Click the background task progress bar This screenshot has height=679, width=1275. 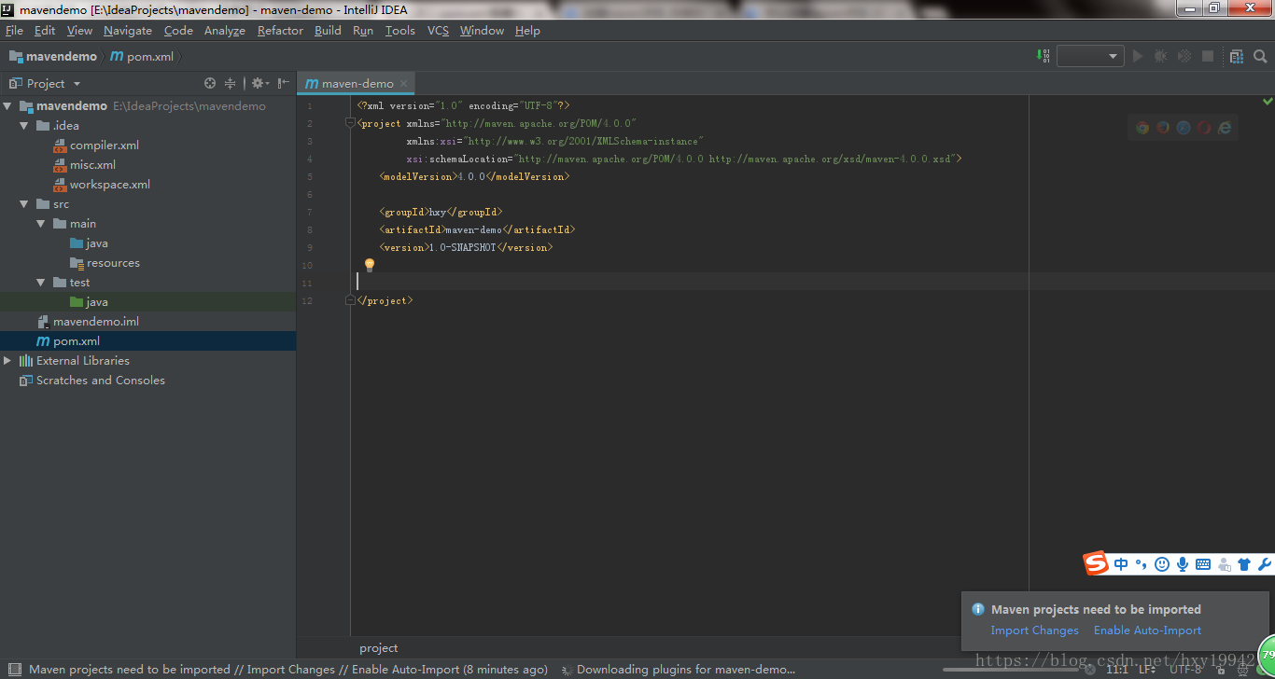coord(1010,670)
